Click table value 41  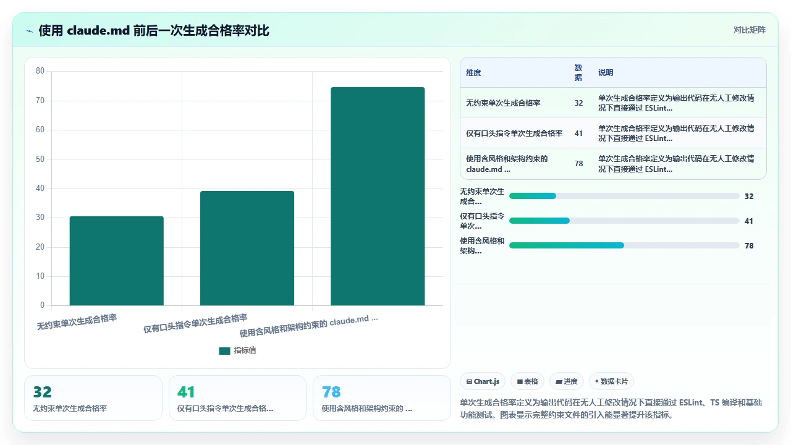pos(578,133)
